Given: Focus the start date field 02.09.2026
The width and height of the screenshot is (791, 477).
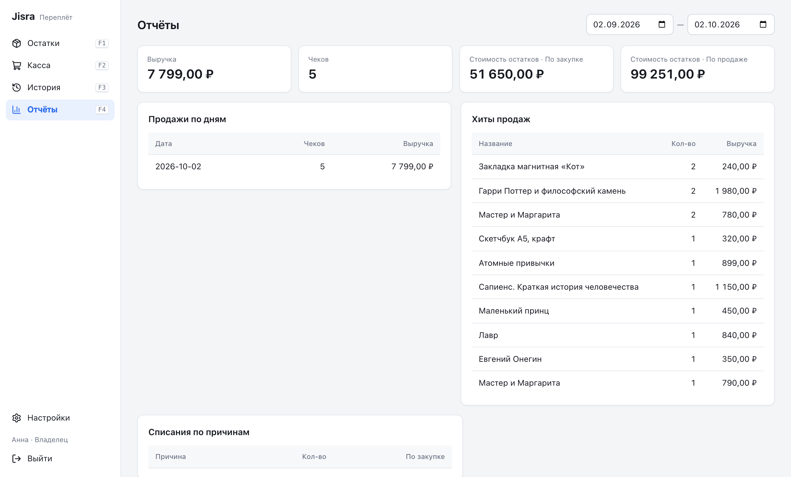Looking at the screenshot, I should click(x=630, y=24).
